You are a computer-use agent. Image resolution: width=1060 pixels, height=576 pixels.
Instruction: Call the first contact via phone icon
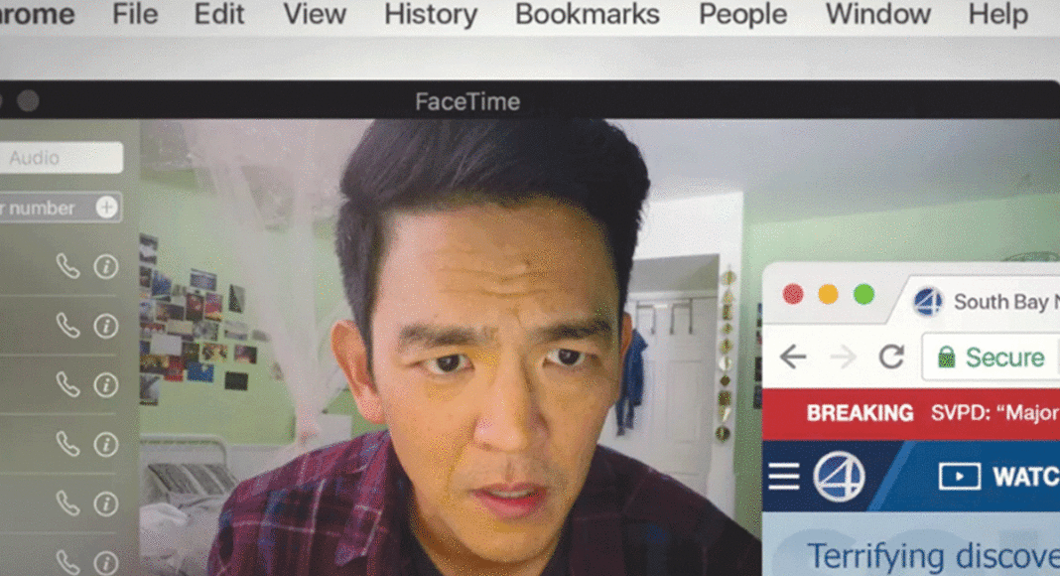pos(67,266)
